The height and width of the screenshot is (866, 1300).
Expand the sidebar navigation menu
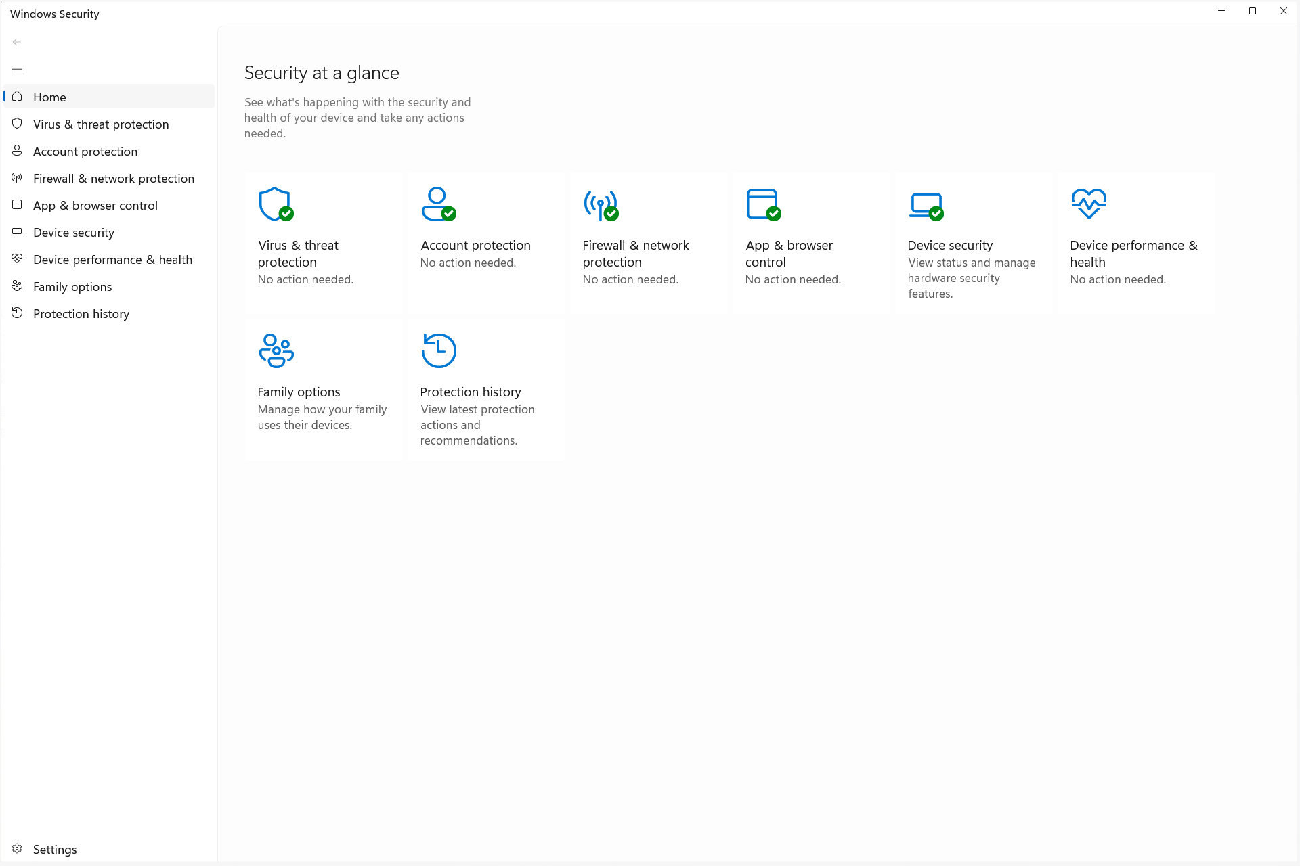16,68
